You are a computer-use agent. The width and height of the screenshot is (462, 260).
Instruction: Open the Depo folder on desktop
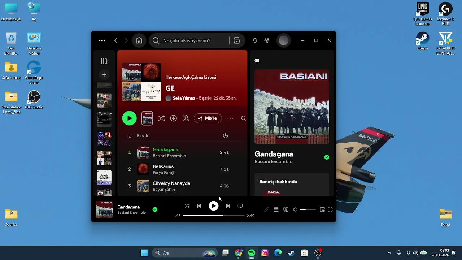coord(445,217)
